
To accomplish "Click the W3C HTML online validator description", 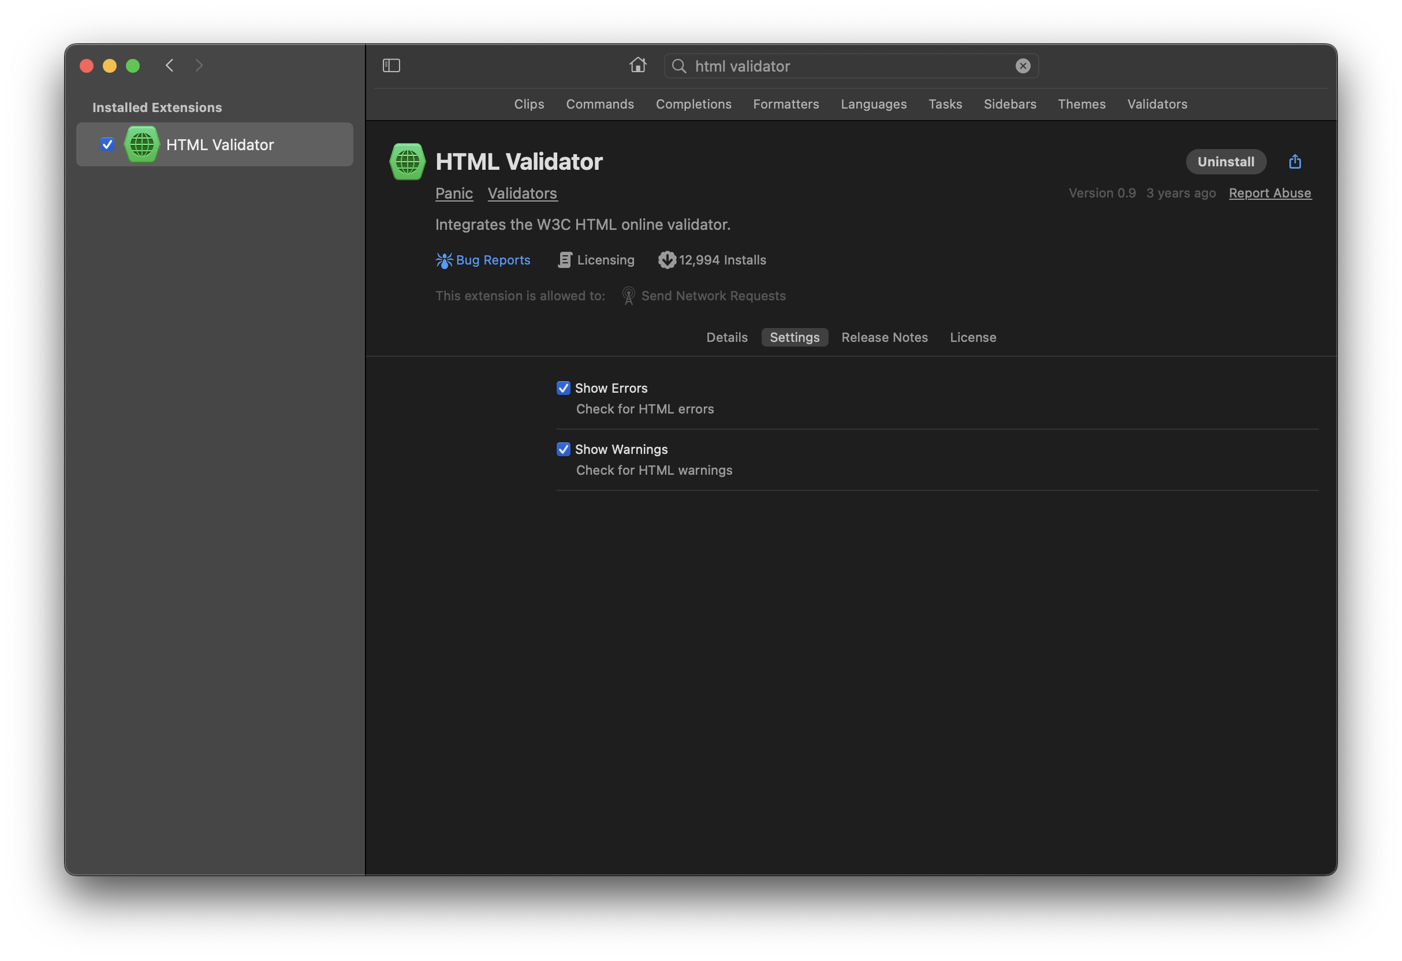I will [x=583, y=225].
